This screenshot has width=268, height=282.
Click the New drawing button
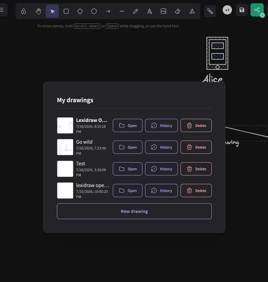tap(134, 211)
